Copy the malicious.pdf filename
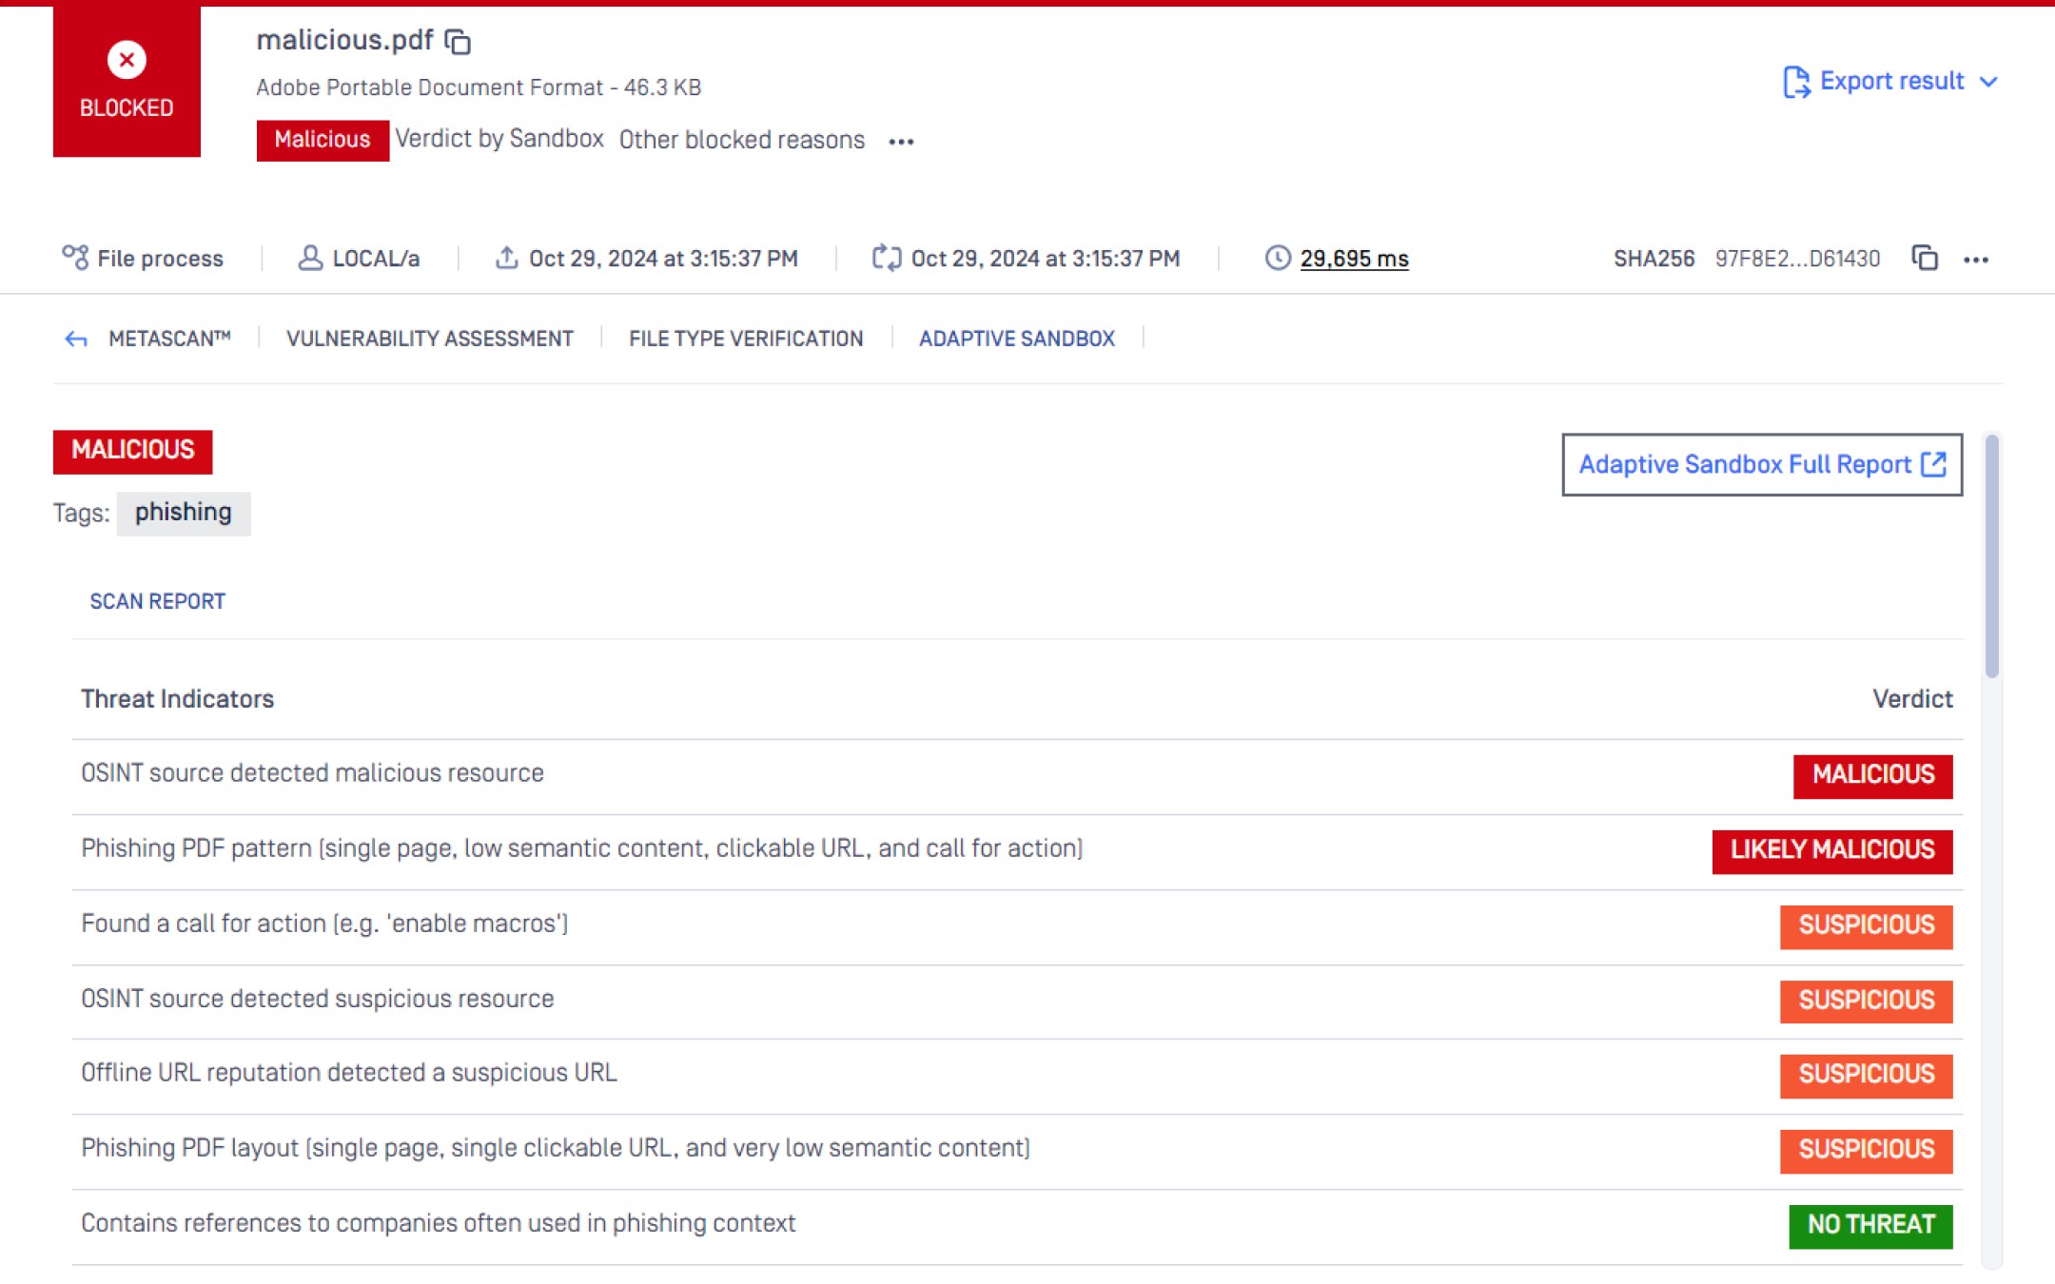 point(460,42)
